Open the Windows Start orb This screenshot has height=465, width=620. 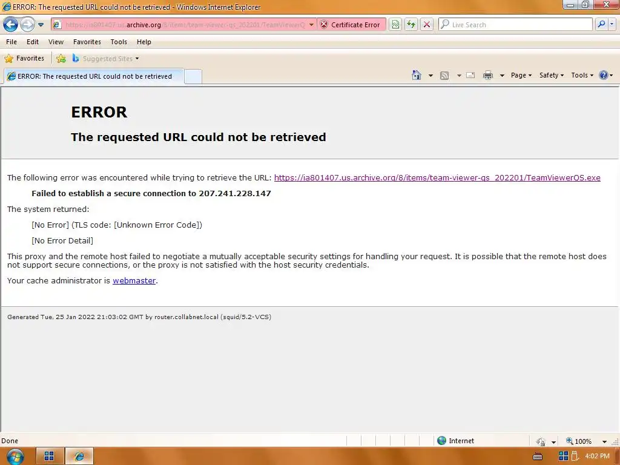click(x=15, y=457)
